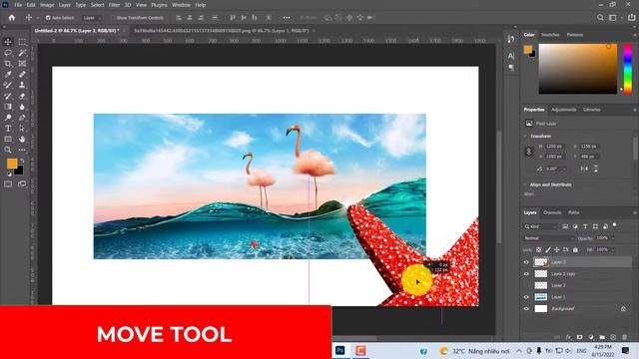
Task: Select the Crop tool
Action: pyautogui.click(x=8, y=64)
